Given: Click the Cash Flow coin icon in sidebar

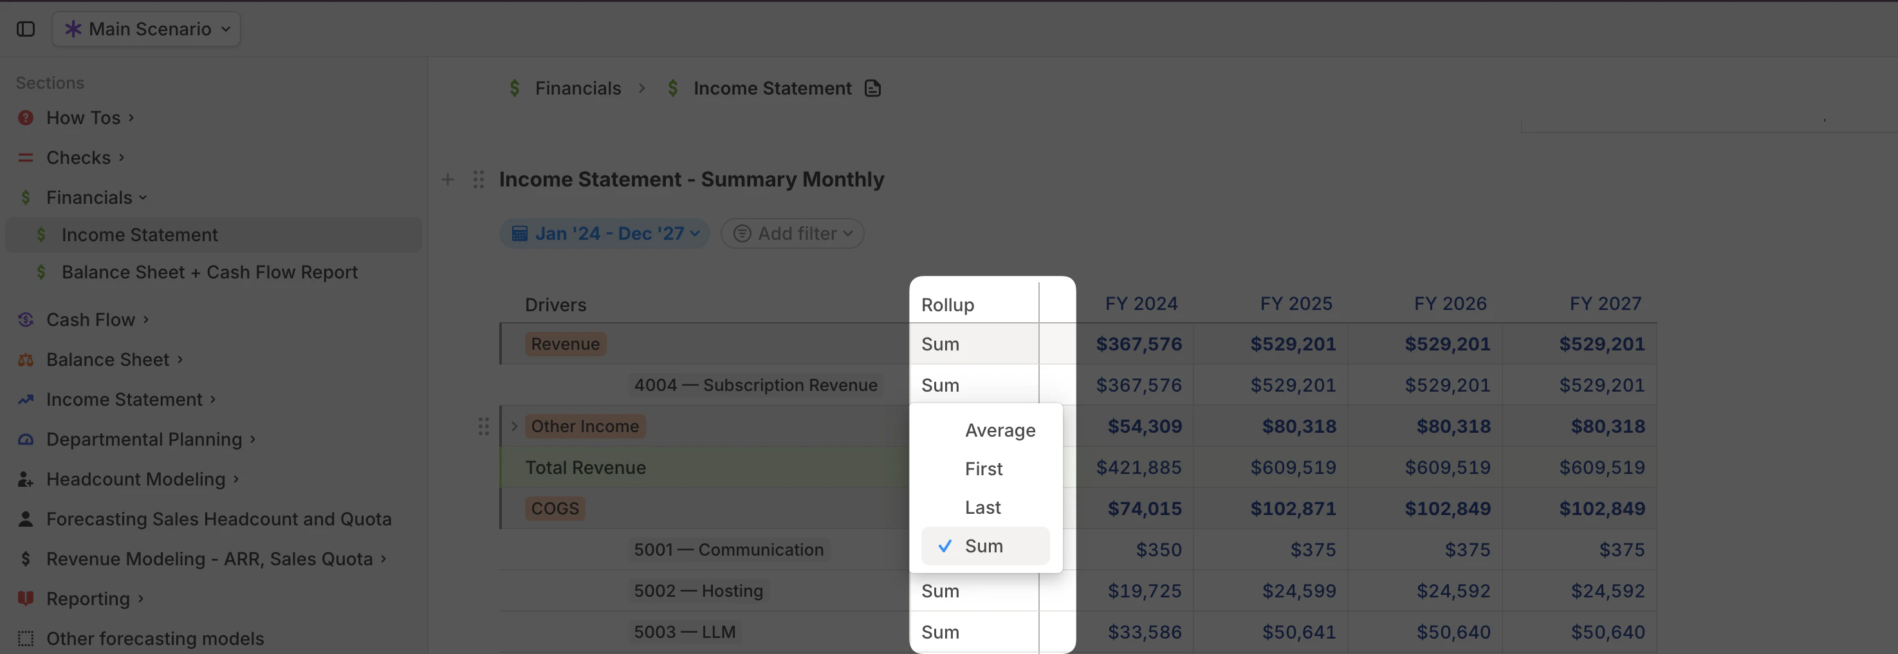Looking at the screenshot, I should (x=25, y=320).
